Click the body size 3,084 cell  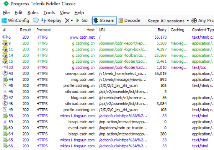point(162,104)
